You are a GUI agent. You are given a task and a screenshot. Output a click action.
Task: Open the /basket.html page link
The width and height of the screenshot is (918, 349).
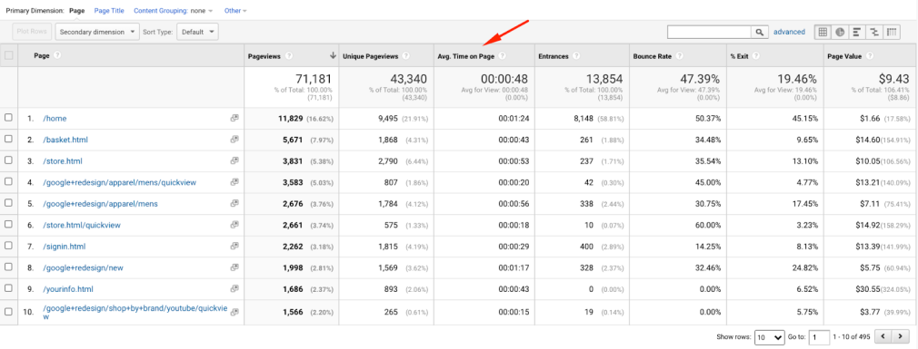coord(65,141)
